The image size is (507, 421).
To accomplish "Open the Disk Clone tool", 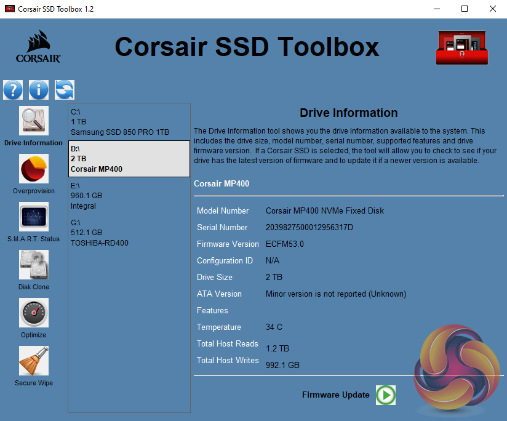I will coord(33,265).
